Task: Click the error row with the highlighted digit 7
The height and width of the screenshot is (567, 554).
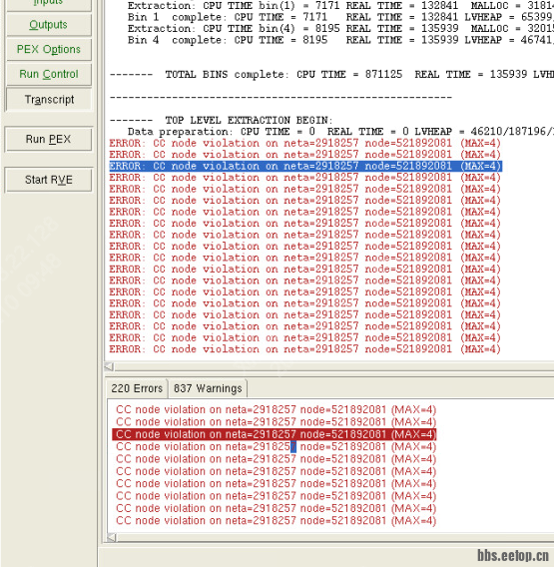Action: pyautogui.click(x=276, y=447)
